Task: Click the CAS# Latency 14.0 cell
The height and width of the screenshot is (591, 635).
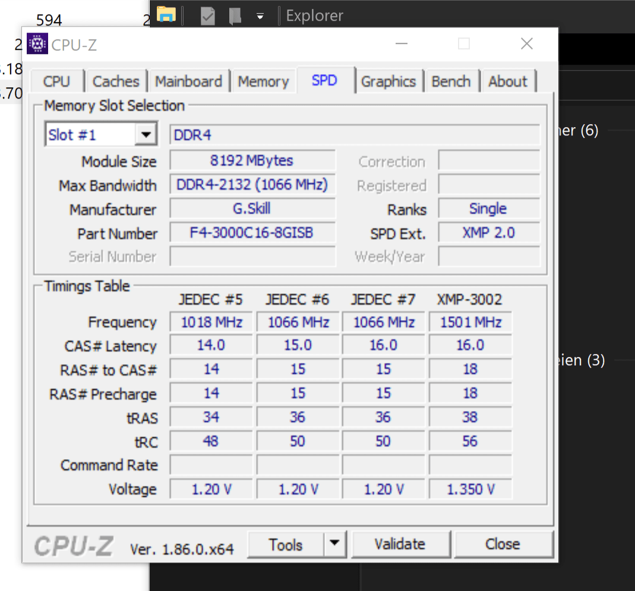Action: tap(211, 345)
